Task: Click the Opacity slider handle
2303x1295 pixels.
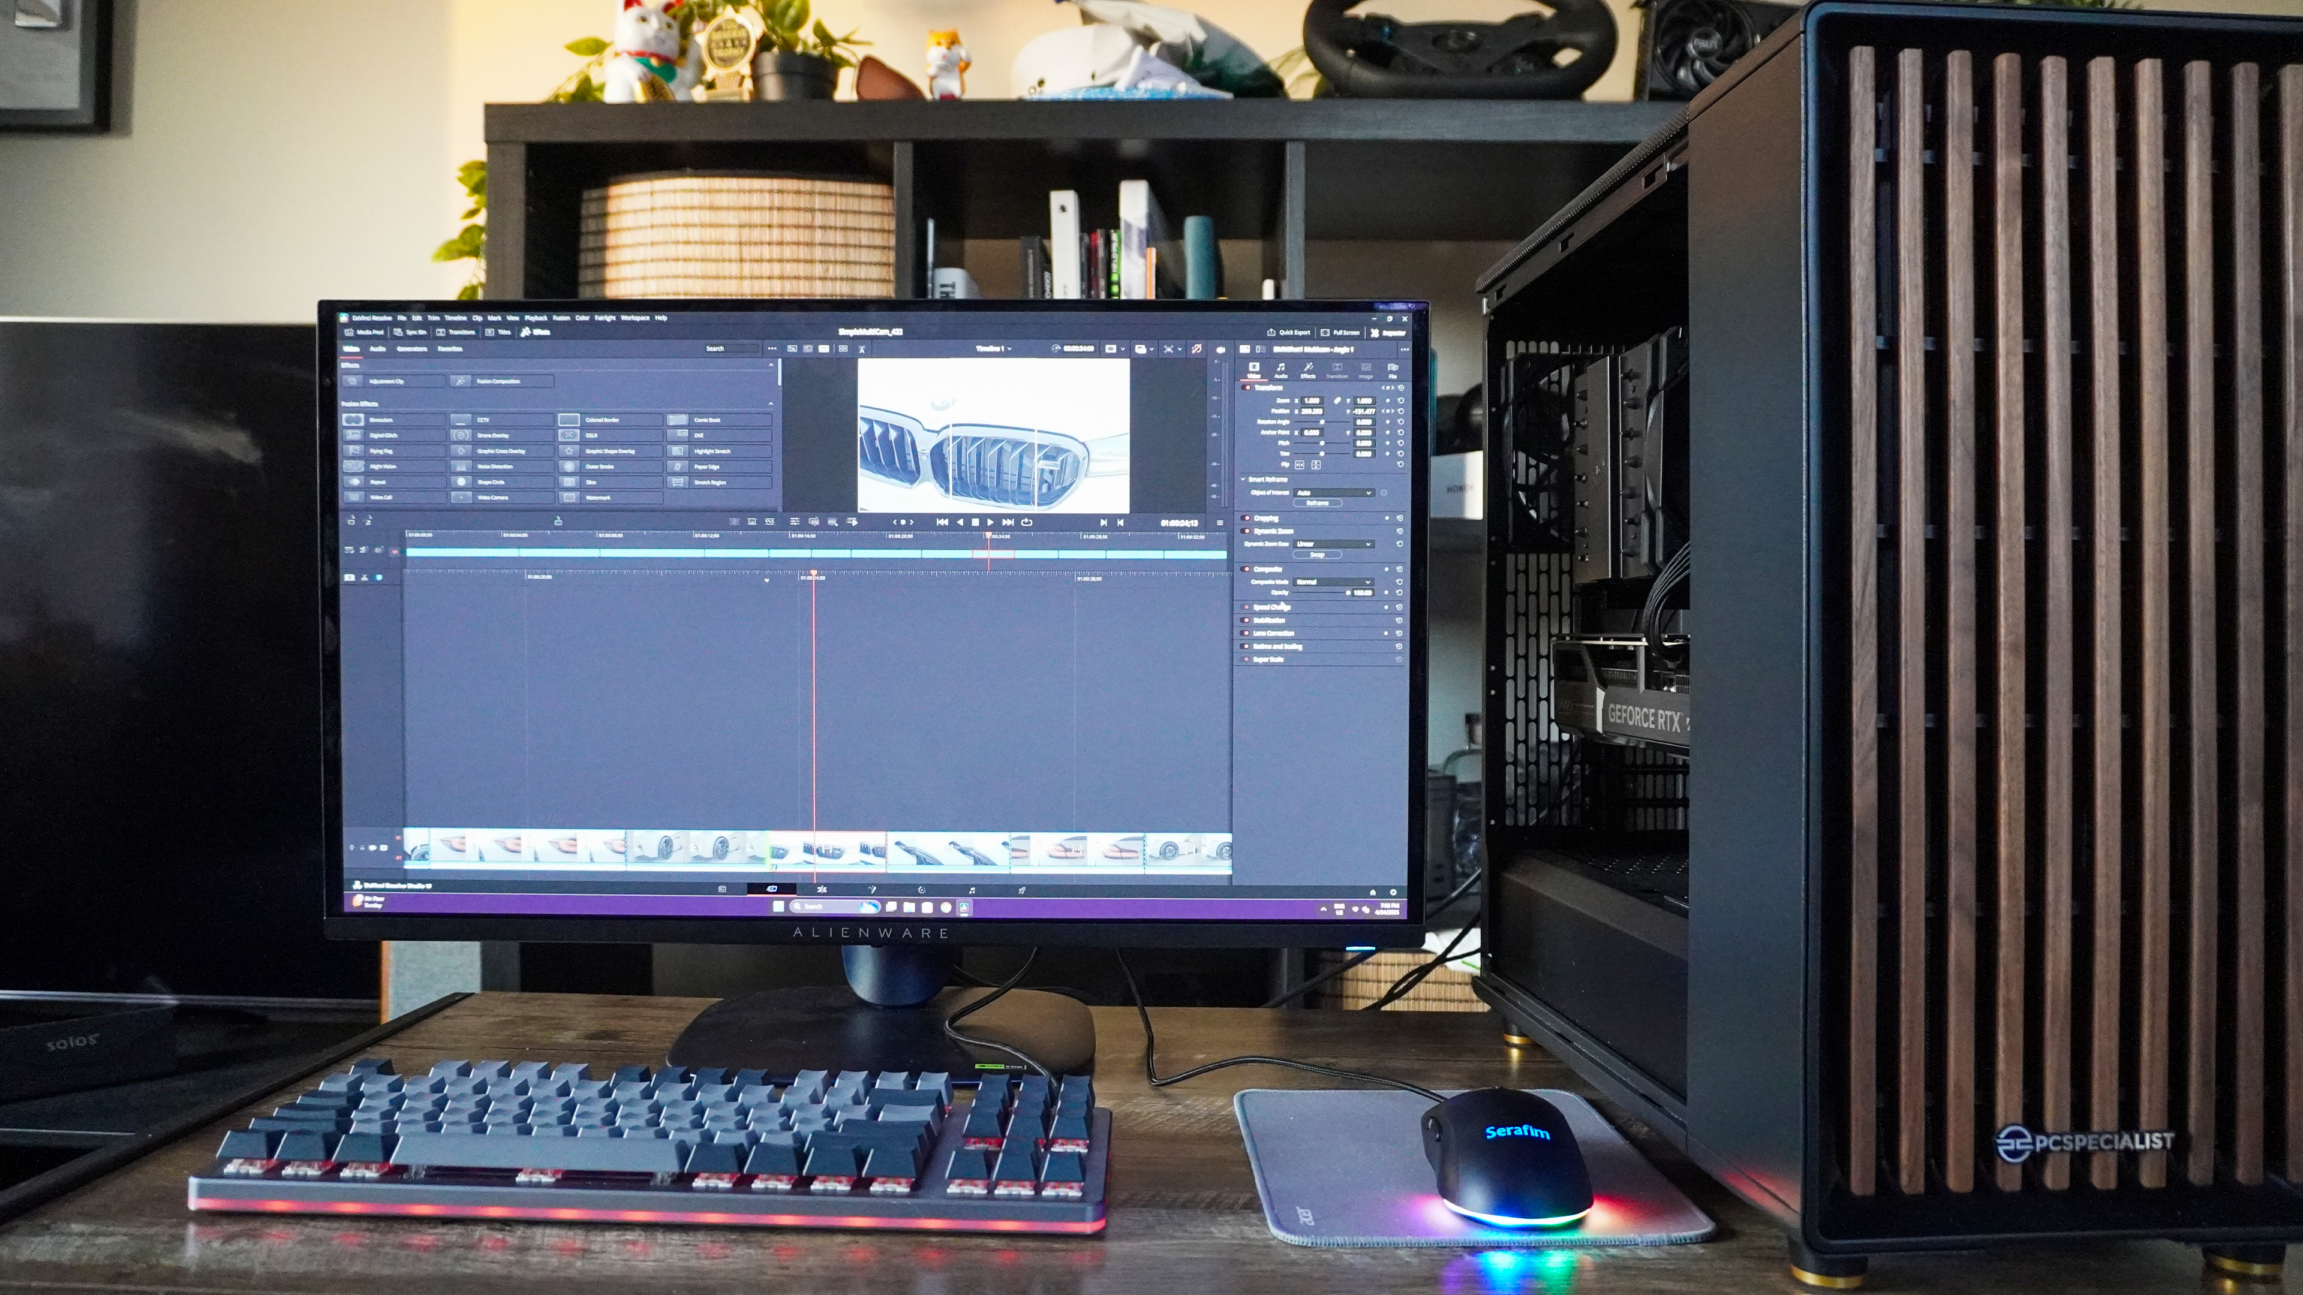Action: 1348,592
